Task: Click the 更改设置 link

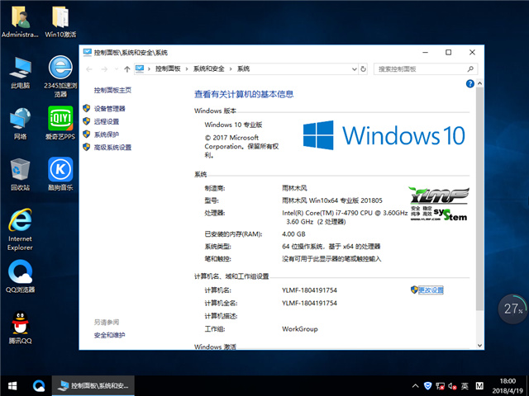Action: [x=431, y=290]
